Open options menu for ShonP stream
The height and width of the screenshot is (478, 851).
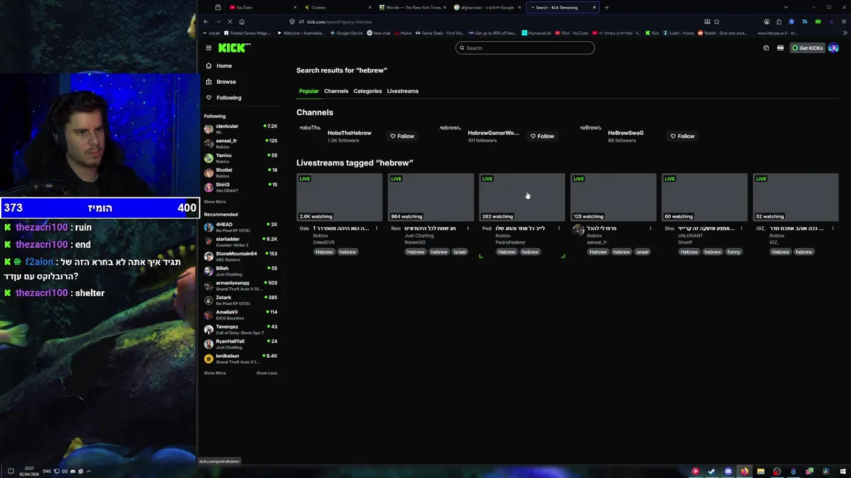click(x=741, y=228)
